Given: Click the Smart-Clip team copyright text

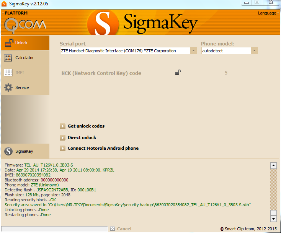Looking at the screenshot, I should tap(248, 229).
